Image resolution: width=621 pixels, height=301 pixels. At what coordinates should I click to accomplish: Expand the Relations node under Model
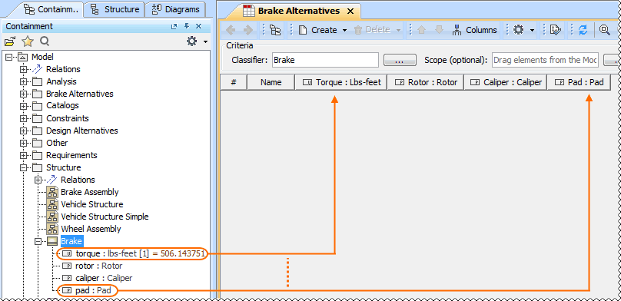tap(23, 69)
